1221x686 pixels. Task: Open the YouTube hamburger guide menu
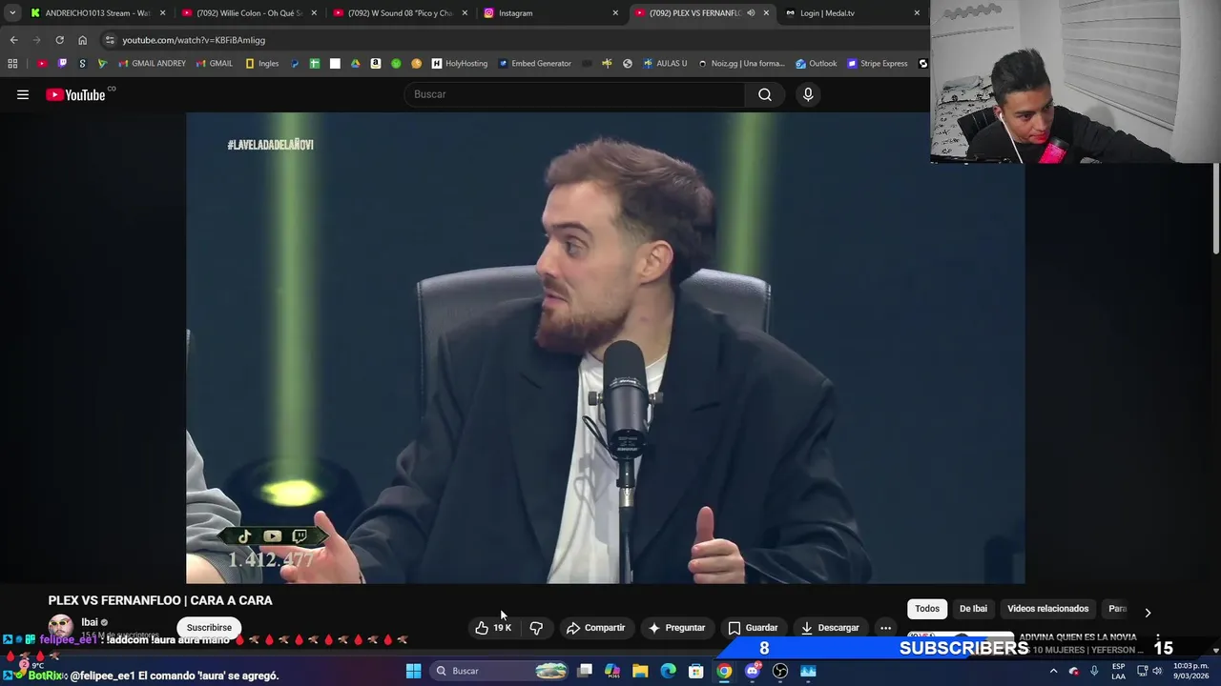coord(23,94)
